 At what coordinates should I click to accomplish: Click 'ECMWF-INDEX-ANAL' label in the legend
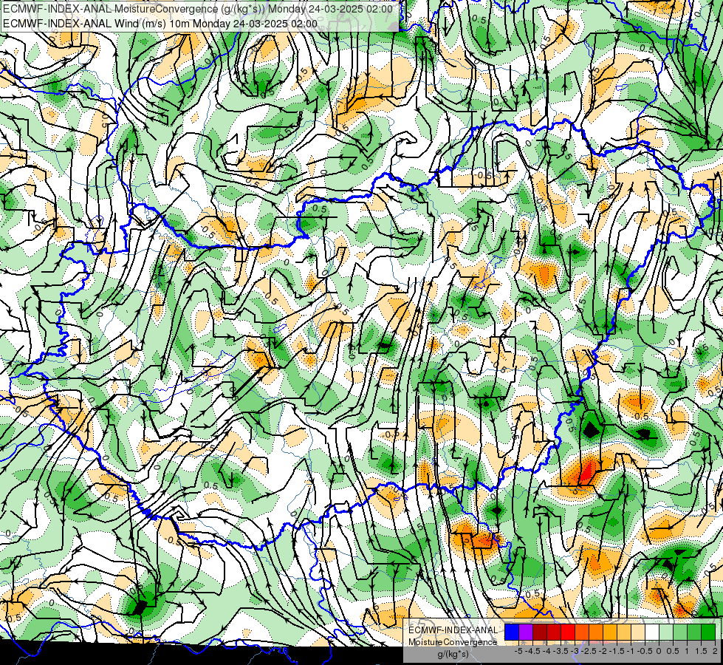[x=453, y=630]
